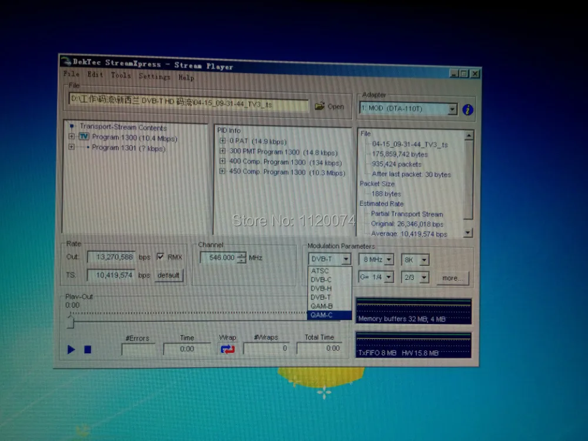Open the Adapter MOD (DTA-110T) dropdown
This screenshot has height=441, width=588.
tap(453, 109)
